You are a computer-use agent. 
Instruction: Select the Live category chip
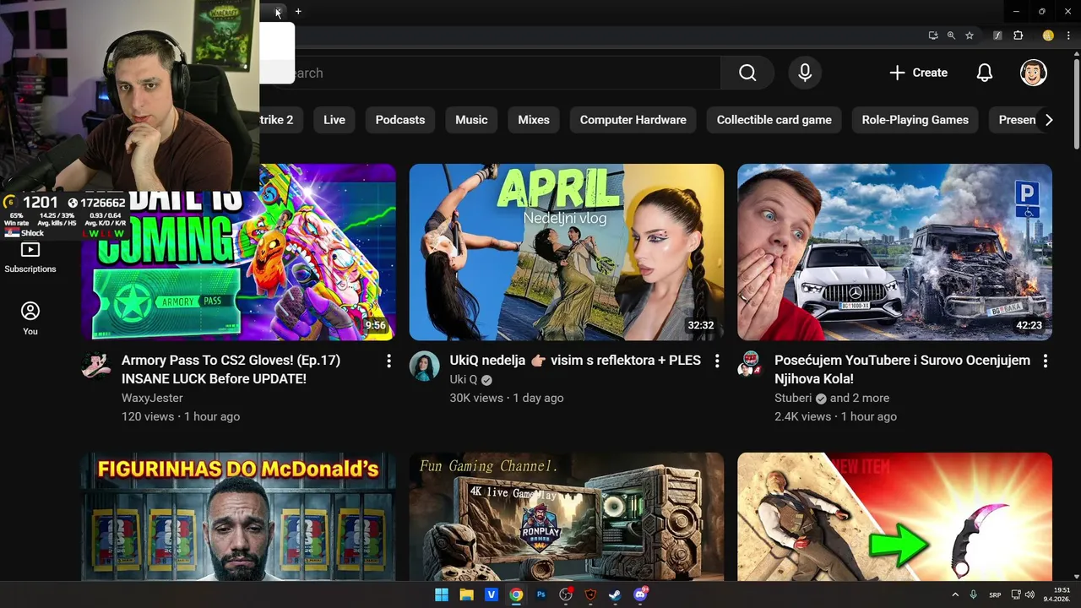coord(334,120)
